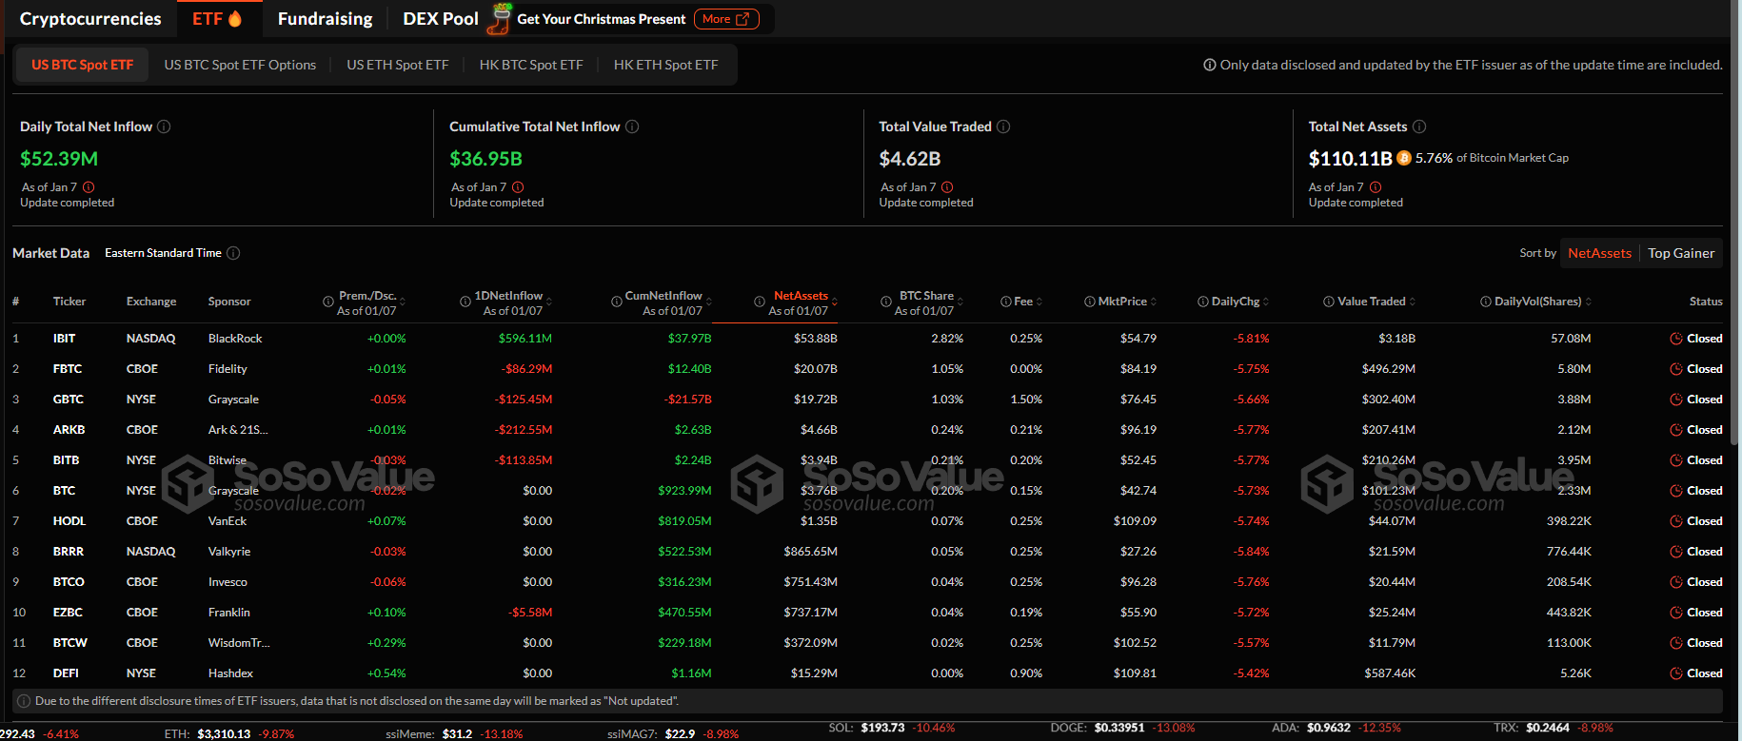Sort table by DailyVol(Shares) column arrows
Screen dimensions: 1742x741
[x=1589, y=302]
